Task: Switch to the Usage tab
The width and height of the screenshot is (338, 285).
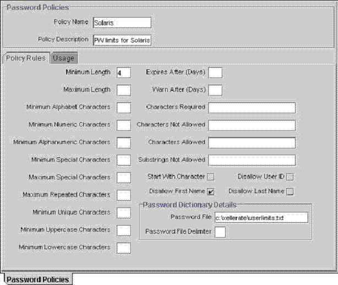Action: tap(64, 58)
